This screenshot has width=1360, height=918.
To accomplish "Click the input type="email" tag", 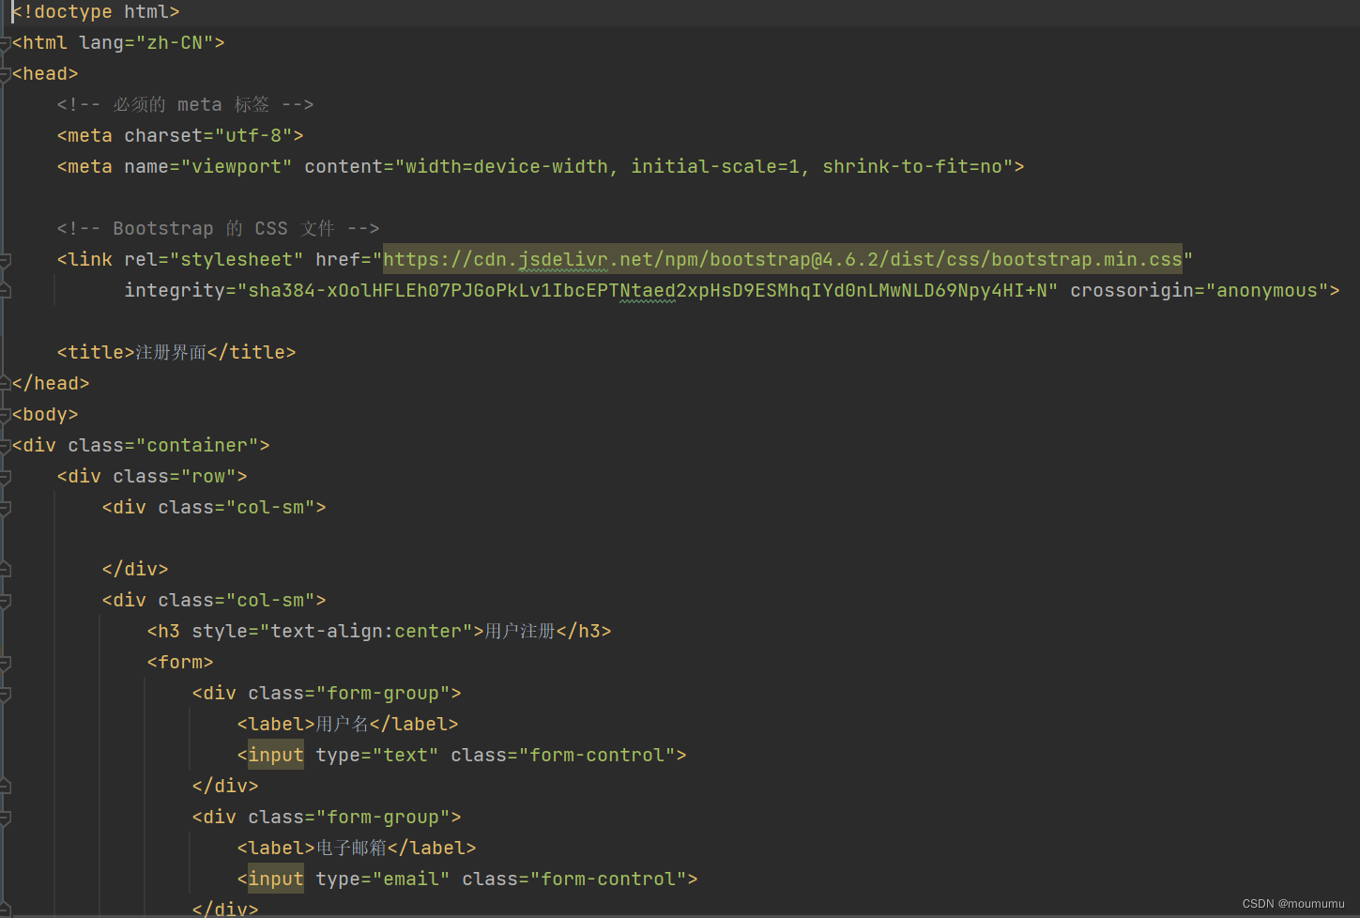I will pyautogui.click(x=467, y=880).
